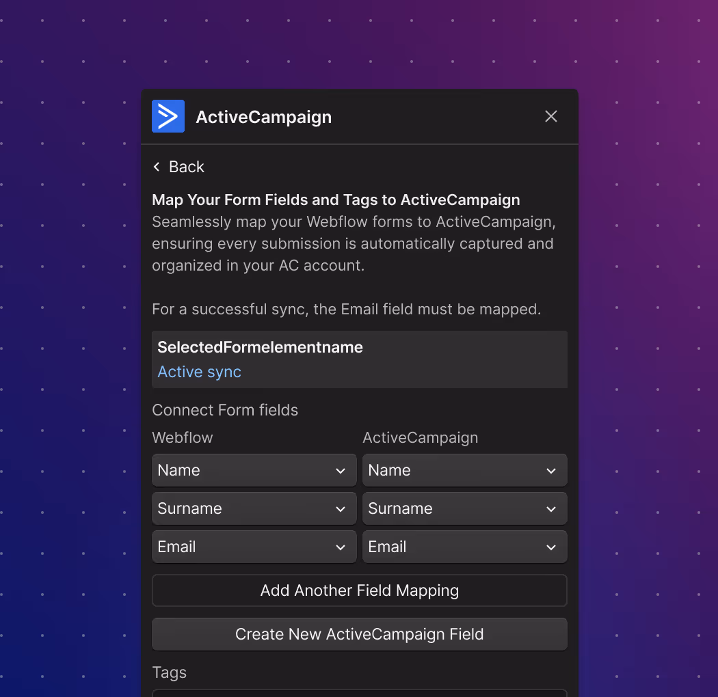The height and width of the screenshot is (697, 718).
Task: Go back using the Back link
Action: 178,167
